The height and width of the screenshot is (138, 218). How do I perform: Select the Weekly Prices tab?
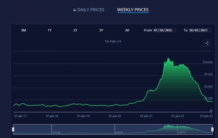click(x=133, y=10)
